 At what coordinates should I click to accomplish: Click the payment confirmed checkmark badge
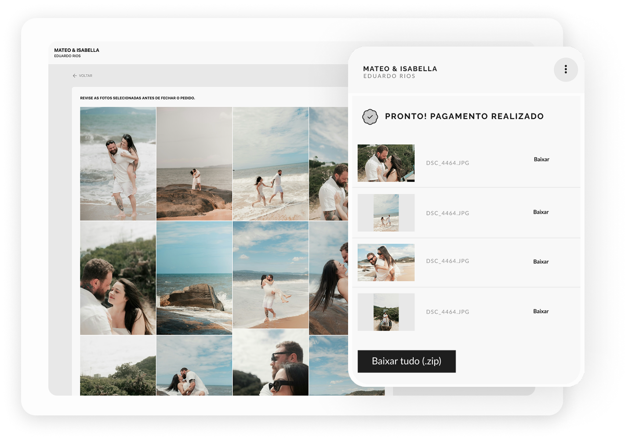coord(370,117)
